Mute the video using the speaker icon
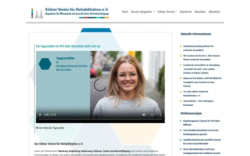 144,115
